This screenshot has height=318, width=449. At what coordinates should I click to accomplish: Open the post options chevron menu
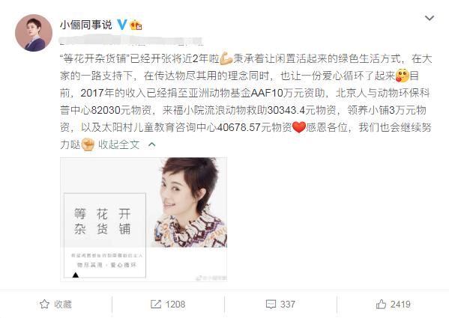click(x=430, y=18)
